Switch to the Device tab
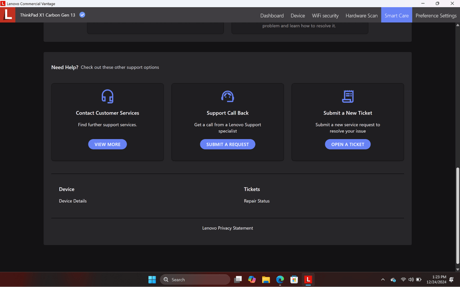 pyautogui.click(x=298, y=16)
